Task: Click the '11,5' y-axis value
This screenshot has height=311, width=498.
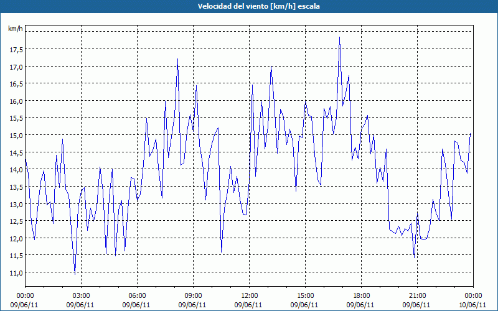Action: (x=15, y=255)
